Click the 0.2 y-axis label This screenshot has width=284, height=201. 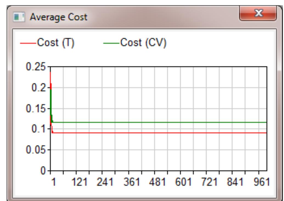39,88
